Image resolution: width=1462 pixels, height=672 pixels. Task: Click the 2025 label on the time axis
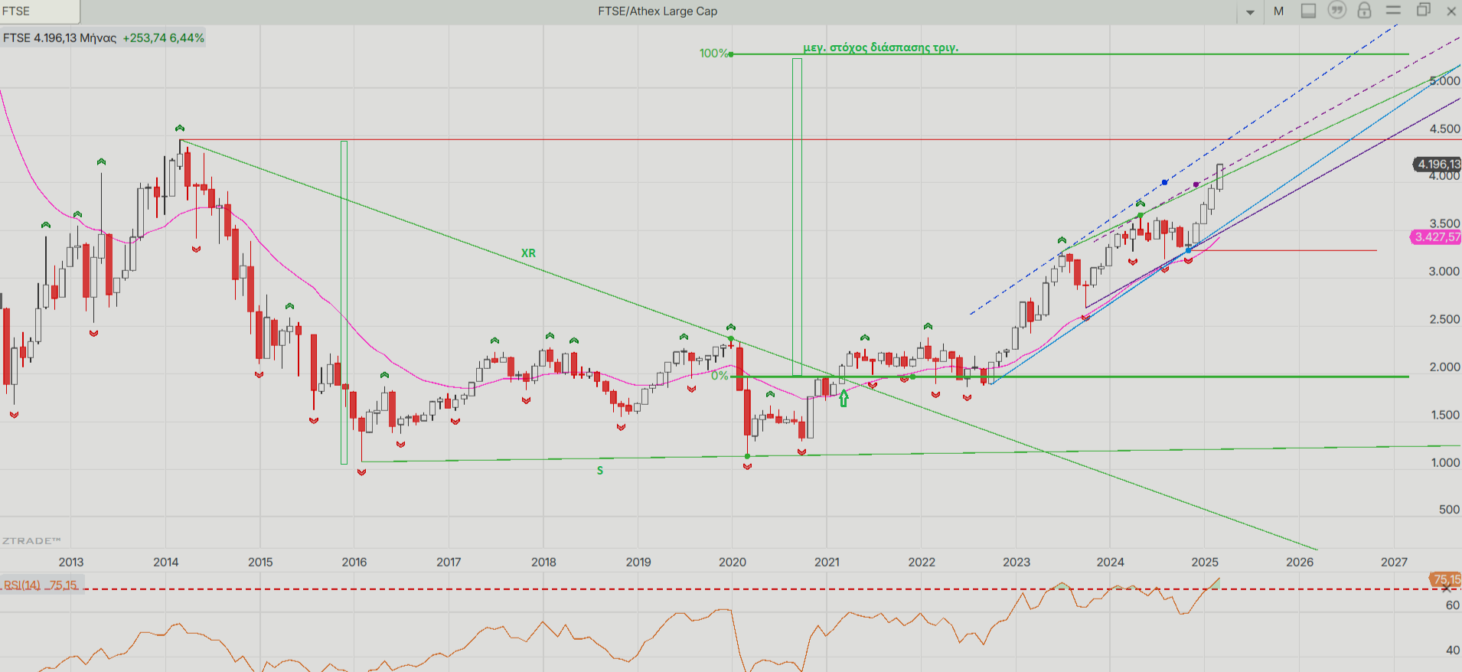click(1205, 562)
